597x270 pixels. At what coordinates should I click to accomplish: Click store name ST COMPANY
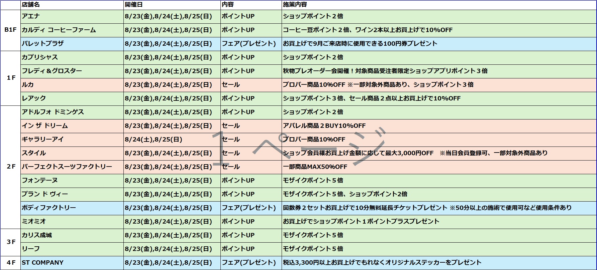click(42, 263)
